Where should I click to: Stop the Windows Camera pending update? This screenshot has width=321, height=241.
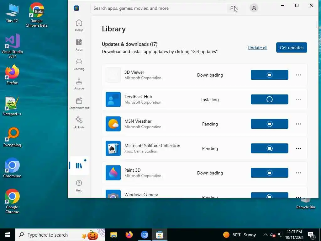(x=269, y=195)
